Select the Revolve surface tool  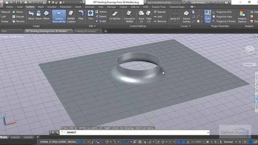pos(19,21)
